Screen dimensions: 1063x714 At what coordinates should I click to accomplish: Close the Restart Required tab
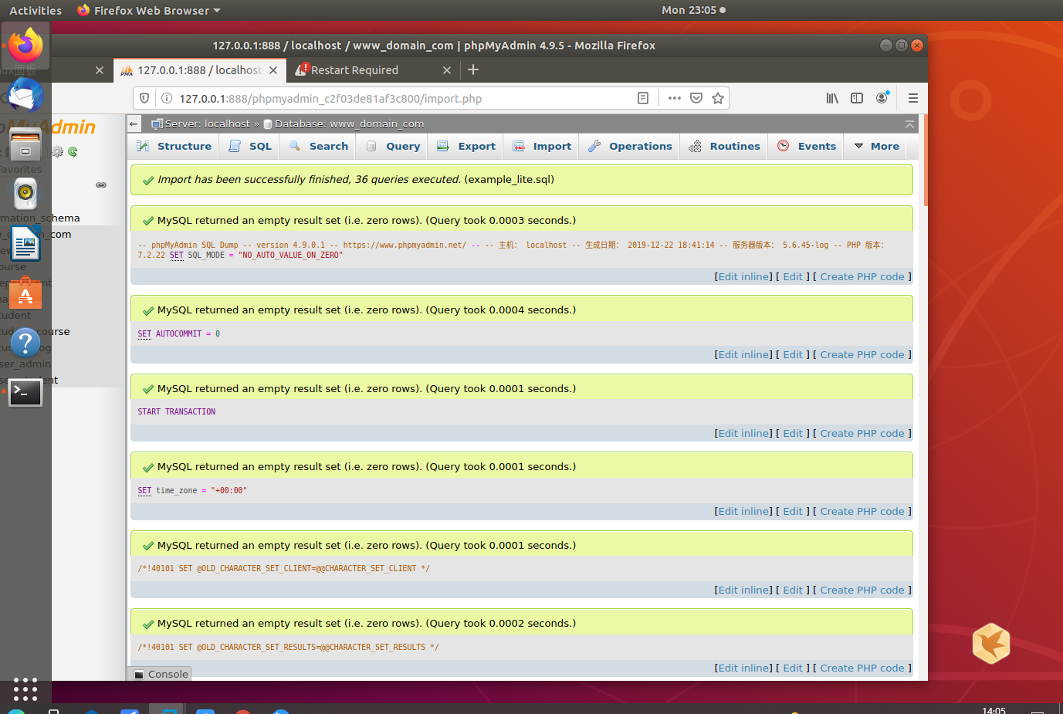447,69
